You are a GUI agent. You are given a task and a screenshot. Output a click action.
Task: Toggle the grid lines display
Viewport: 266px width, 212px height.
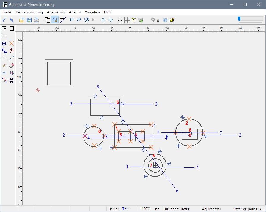coord(127,20)
